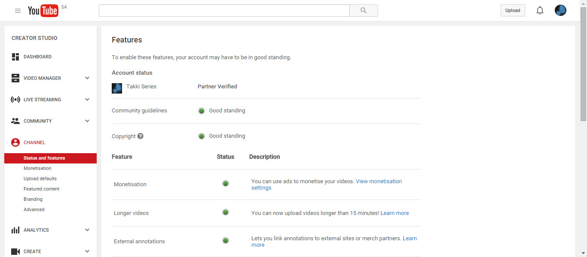
Task: Click the copyright help question mark
Action: click(x=140, y=136)
